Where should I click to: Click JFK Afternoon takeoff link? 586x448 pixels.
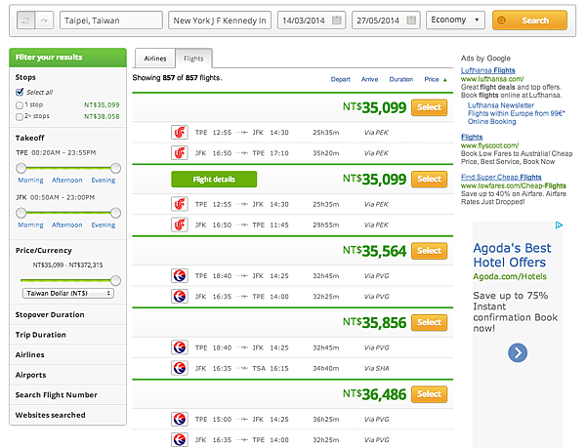[x=66, y=225]
